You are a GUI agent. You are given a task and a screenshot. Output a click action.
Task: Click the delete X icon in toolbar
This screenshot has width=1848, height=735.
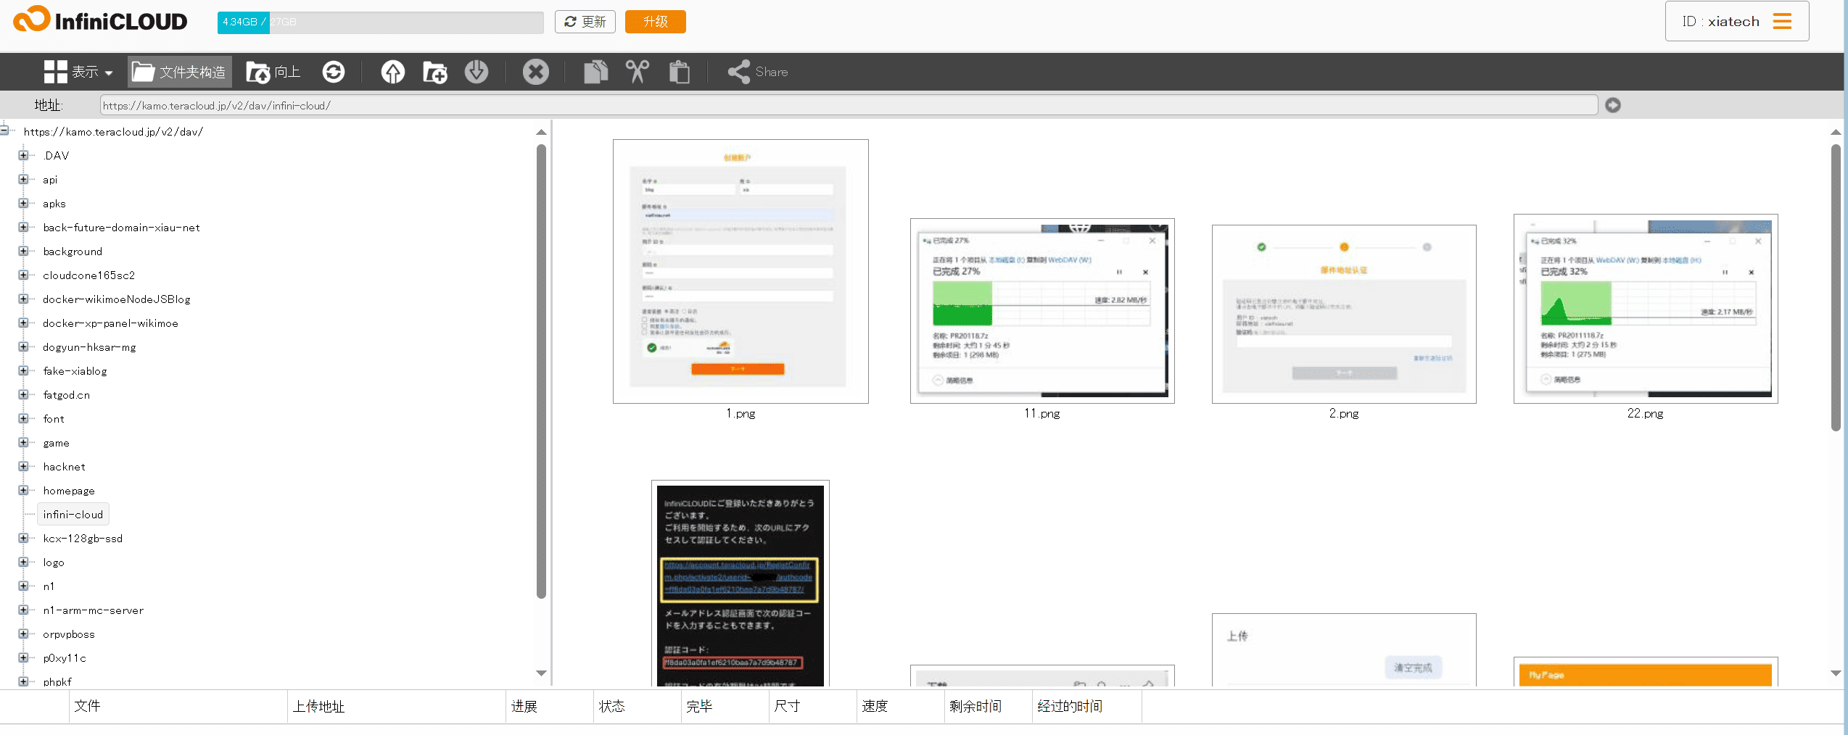536,72
